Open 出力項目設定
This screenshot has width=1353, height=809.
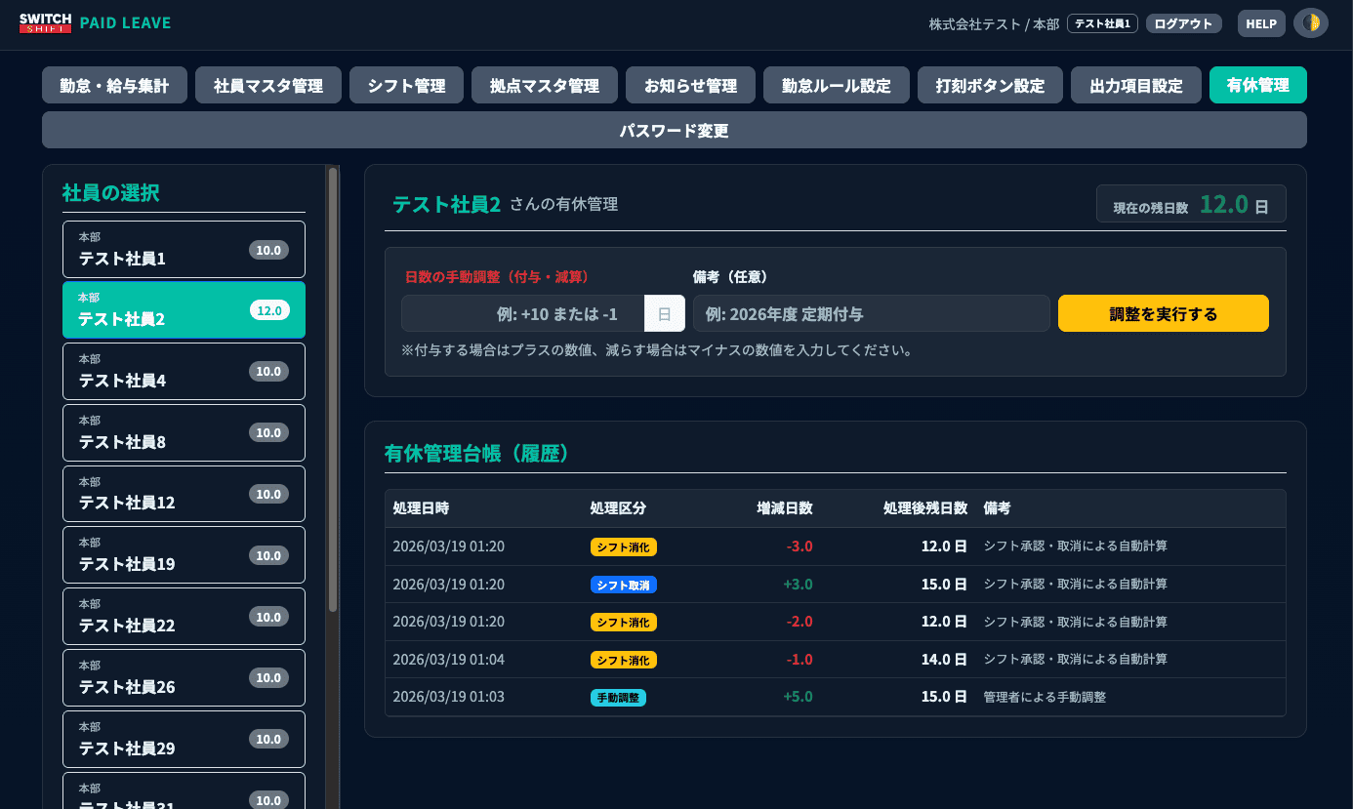(1135, 85)
